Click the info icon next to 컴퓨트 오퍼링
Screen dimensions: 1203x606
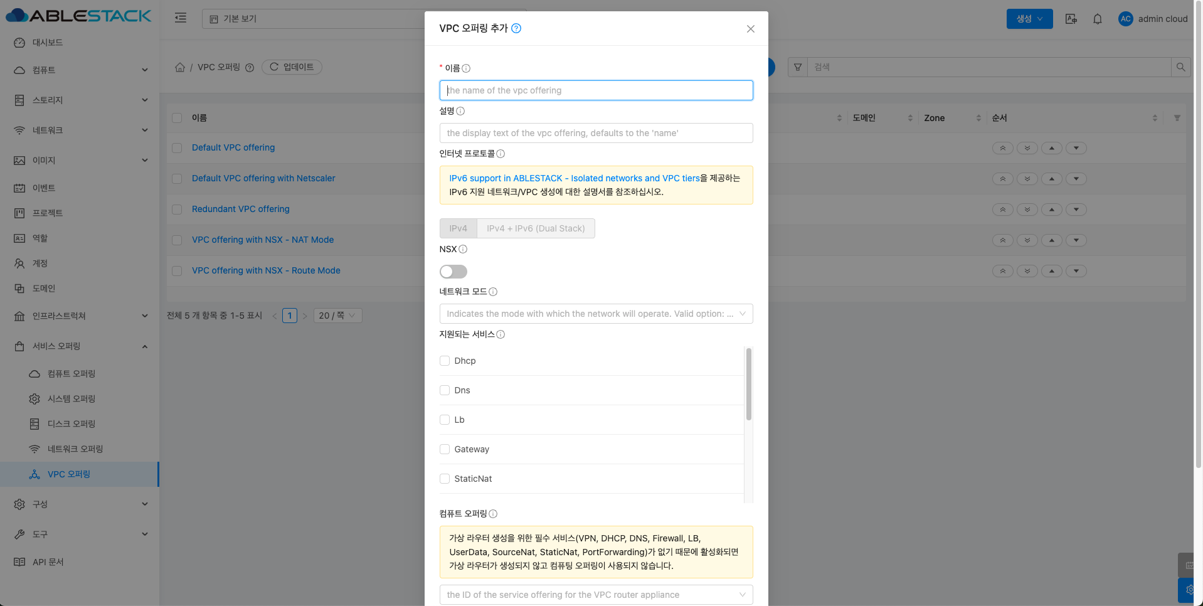[493, 514]
